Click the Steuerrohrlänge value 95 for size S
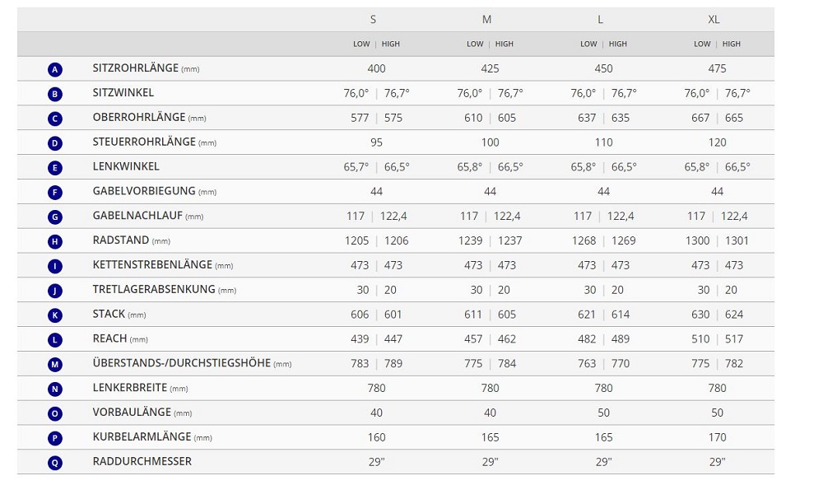823x485 pixels. click(376, 142)
